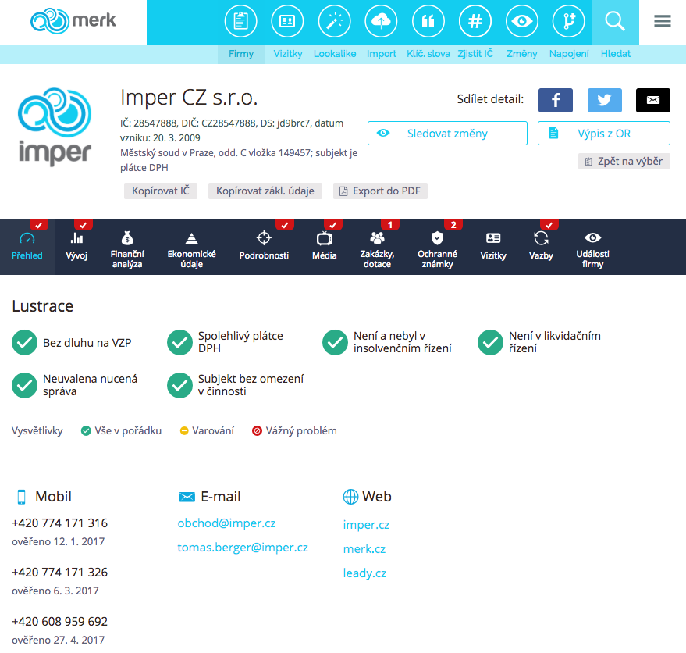This screenshot has height=653, width=686.
Task: Click Kopírovat IČ button
Action: (x=161, y=191)
